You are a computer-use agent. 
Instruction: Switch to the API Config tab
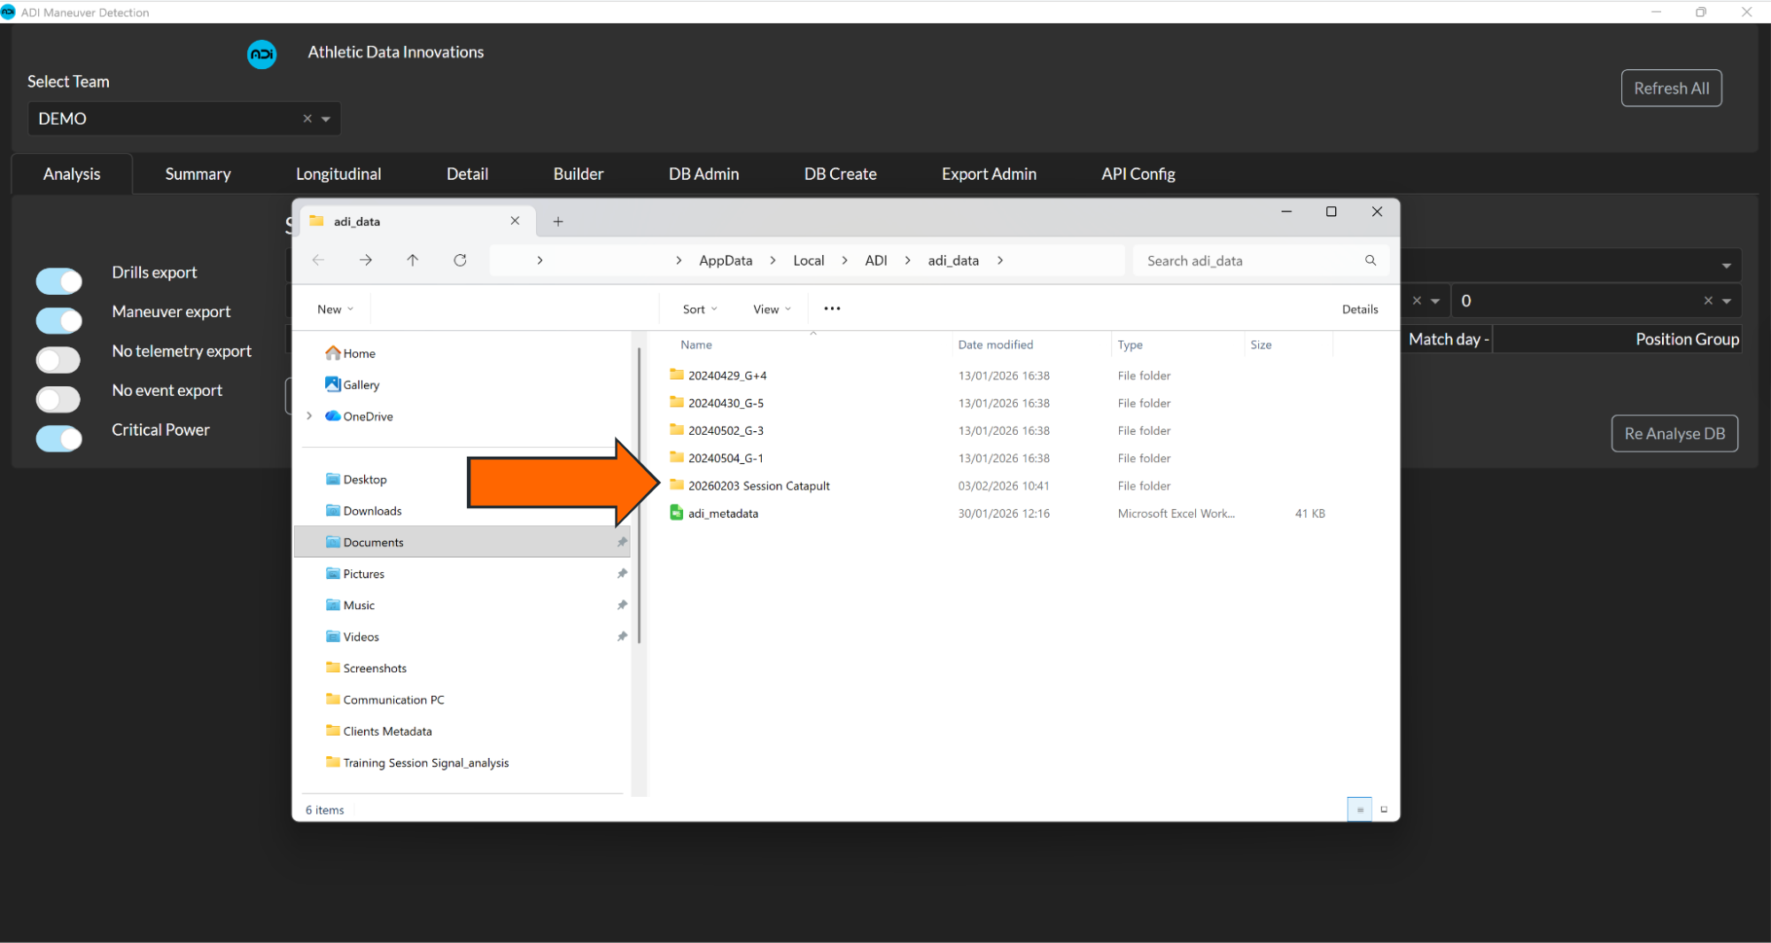(x=1138, y=174)
